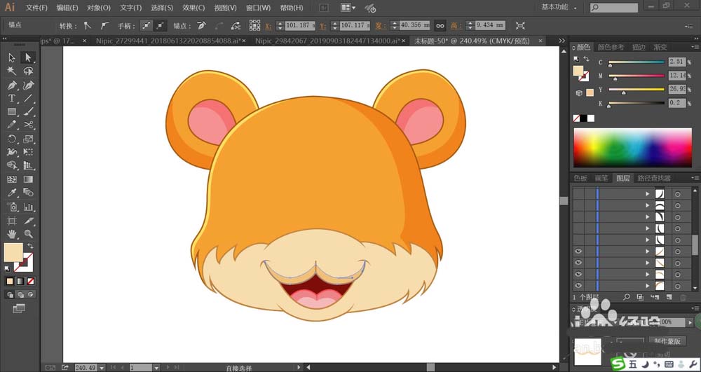Screen dimensions: 701x372
Task: Choose the Rectangle shape tool
Action: (x=12, y=112)
